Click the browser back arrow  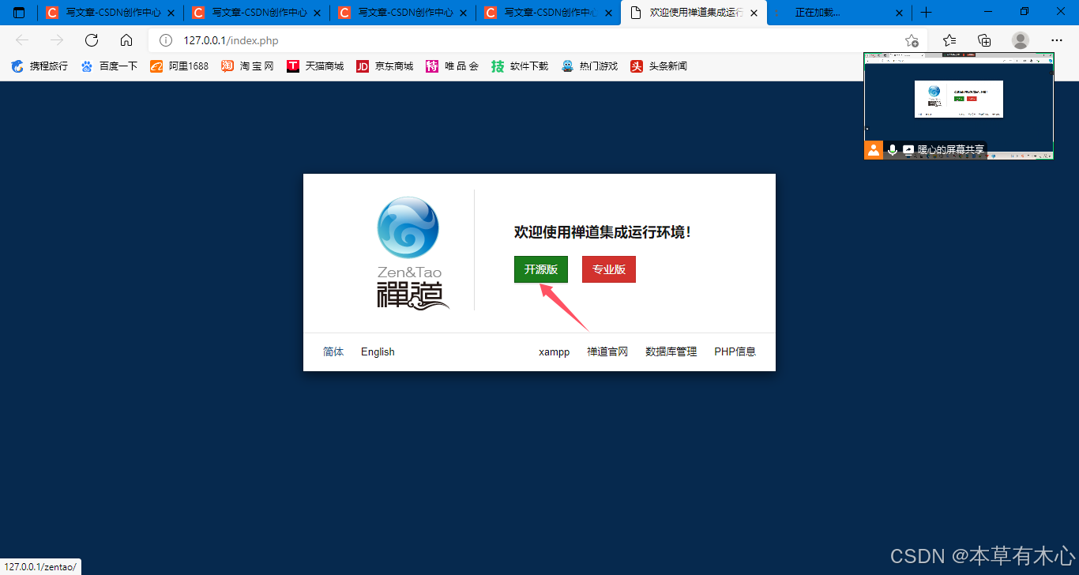click(22, 40)
